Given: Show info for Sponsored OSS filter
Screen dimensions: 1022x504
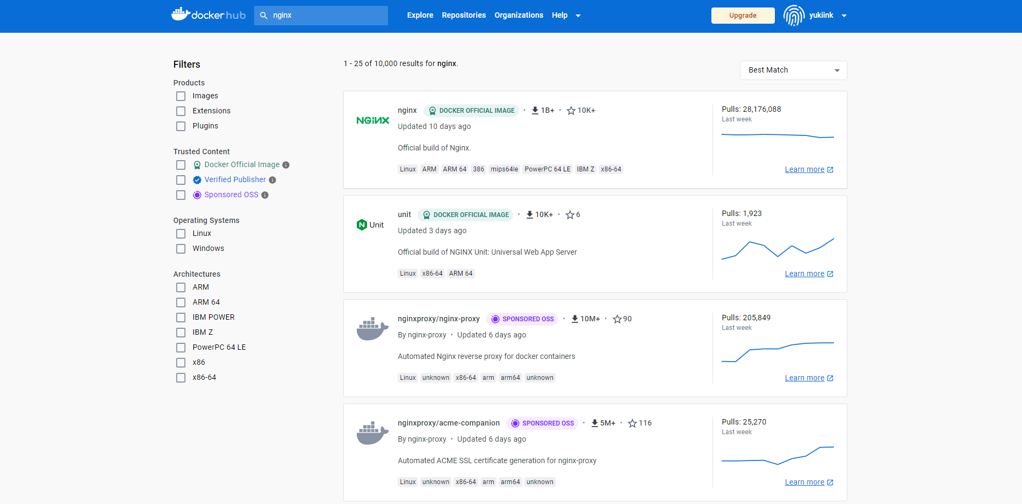Looking at the screenshot, I should (265, 195).
